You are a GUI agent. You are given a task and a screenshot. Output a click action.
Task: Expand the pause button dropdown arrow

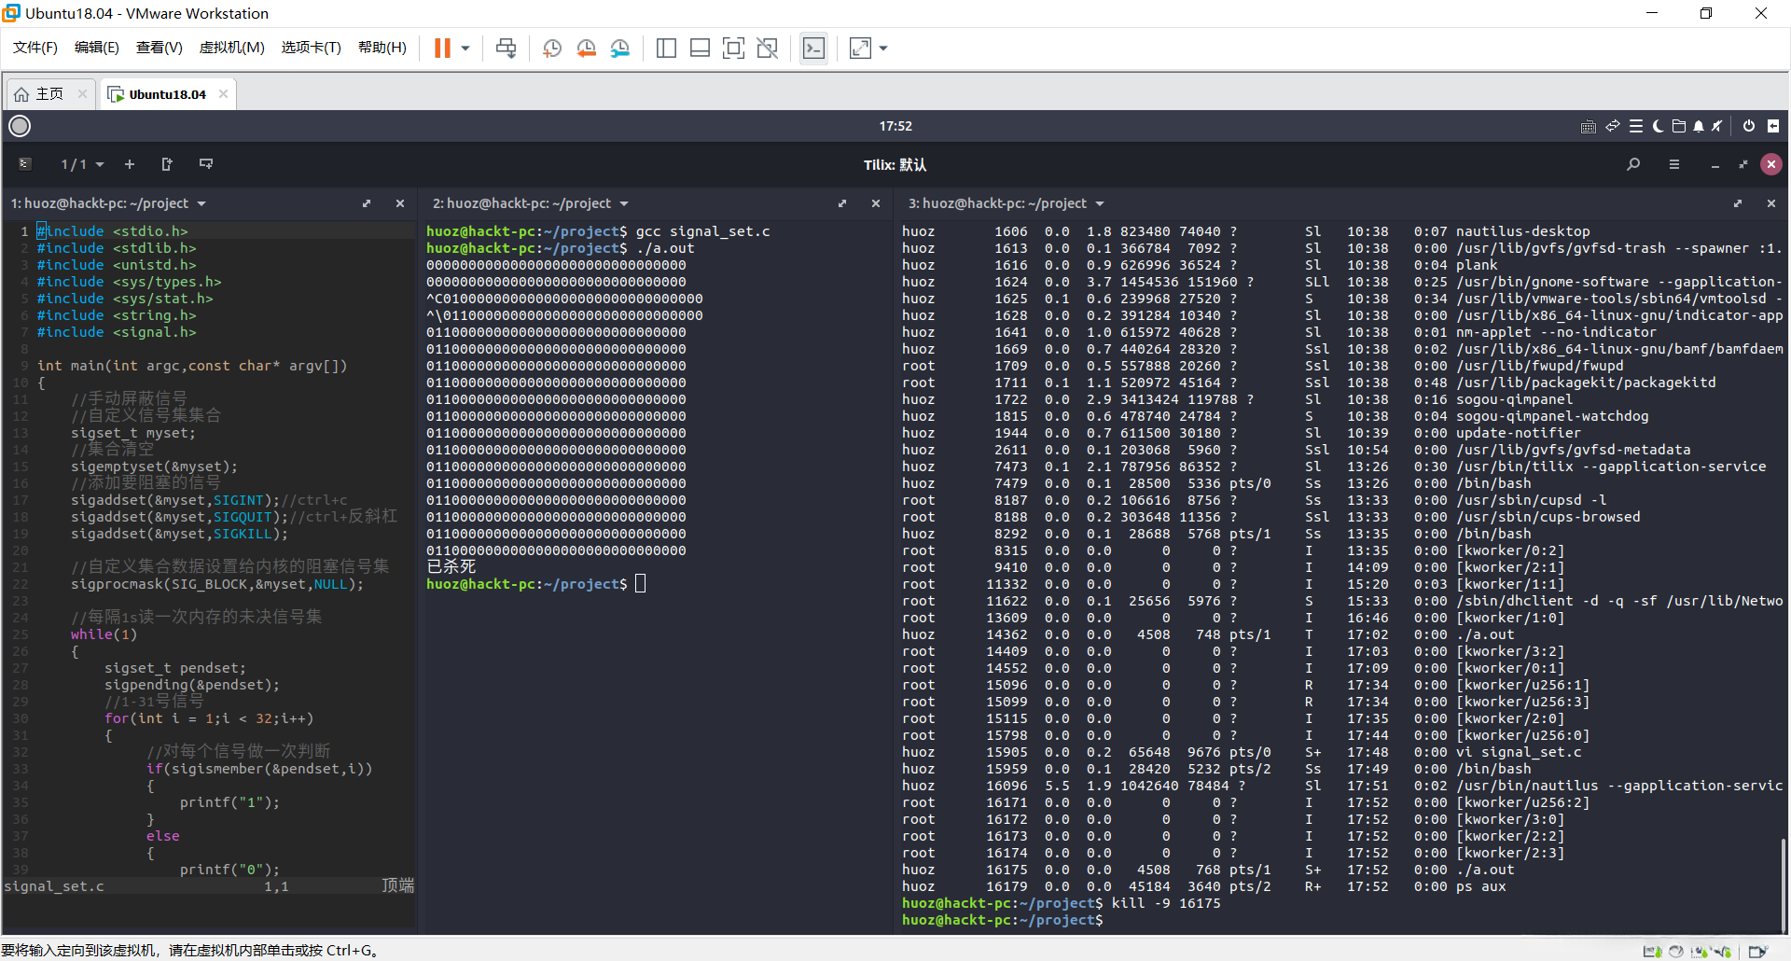click(x=465, y=48)
